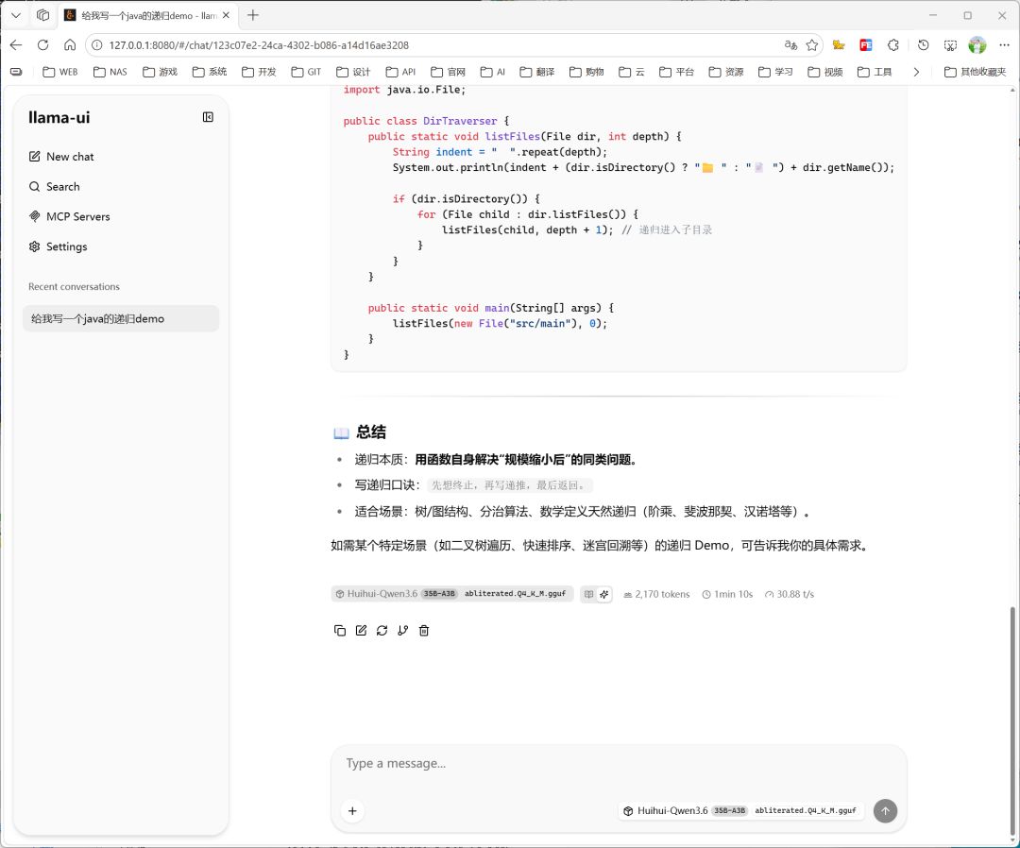This screenshot has height=848, width=1020.
Task: Open 其他收藏夹 other favorites folder
Action: pos(975,72)
